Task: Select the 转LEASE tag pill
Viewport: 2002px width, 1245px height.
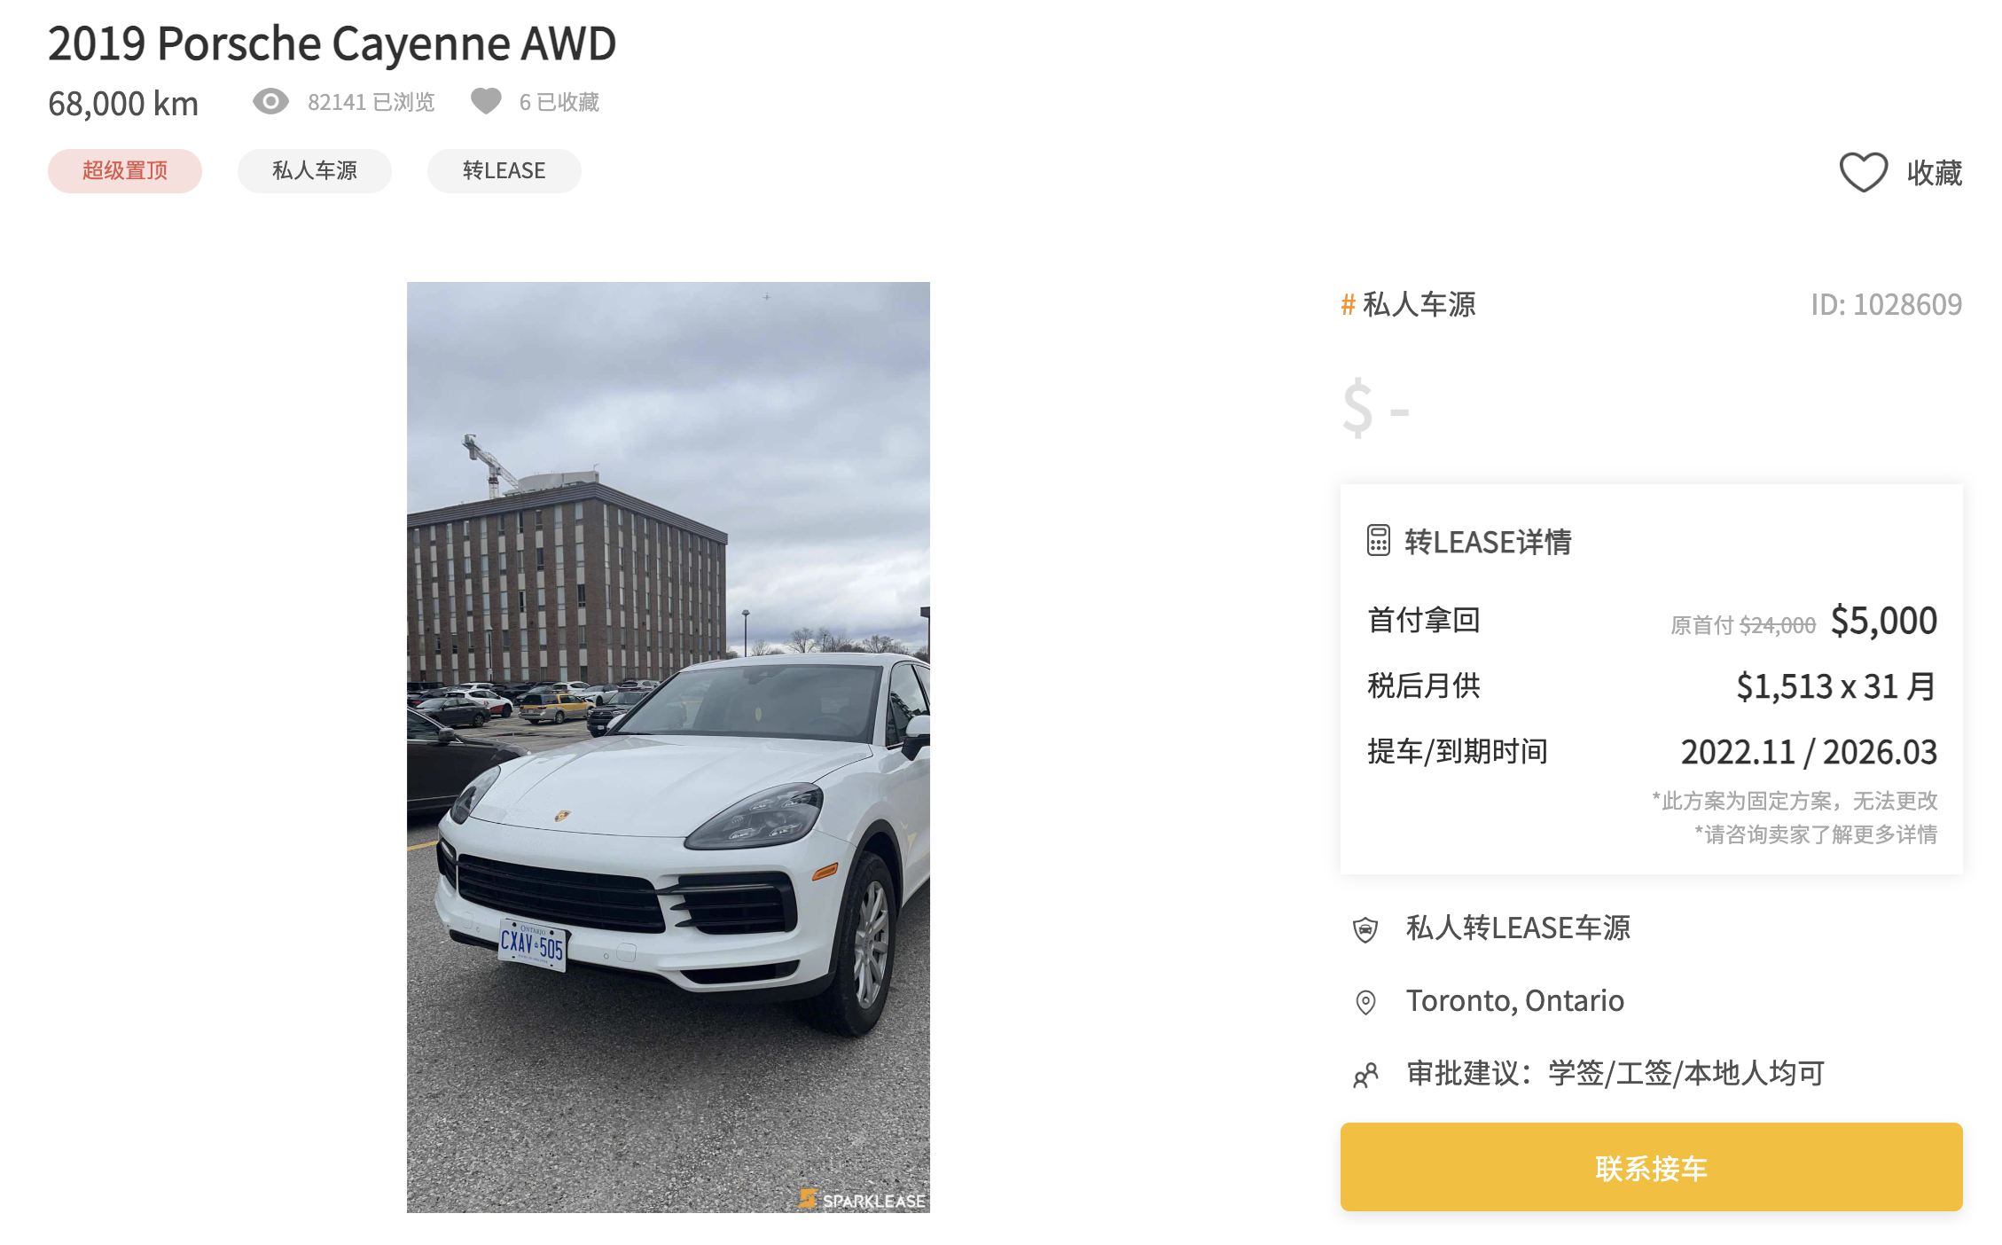Action: (x=504, y=170)
